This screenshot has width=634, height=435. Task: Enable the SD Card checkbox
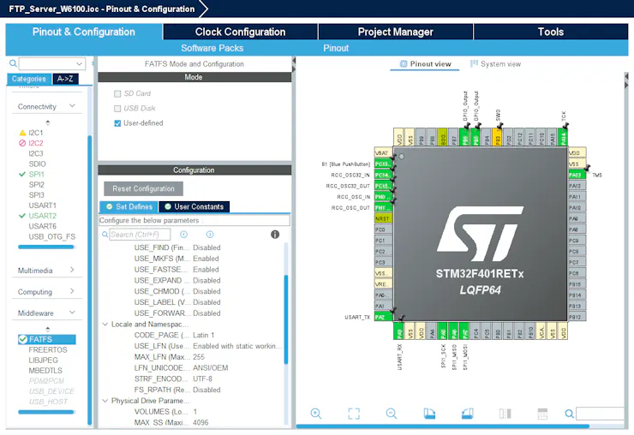click(117, 94)
